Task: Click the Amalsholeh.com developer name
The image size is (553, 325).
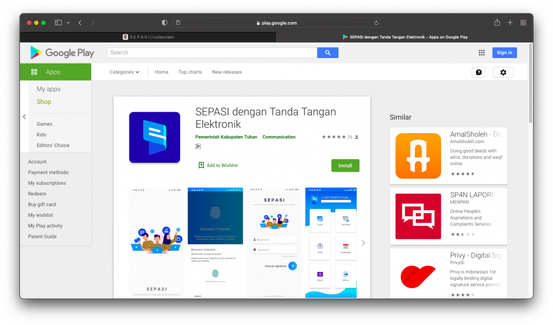Action: tap(467, 141)
